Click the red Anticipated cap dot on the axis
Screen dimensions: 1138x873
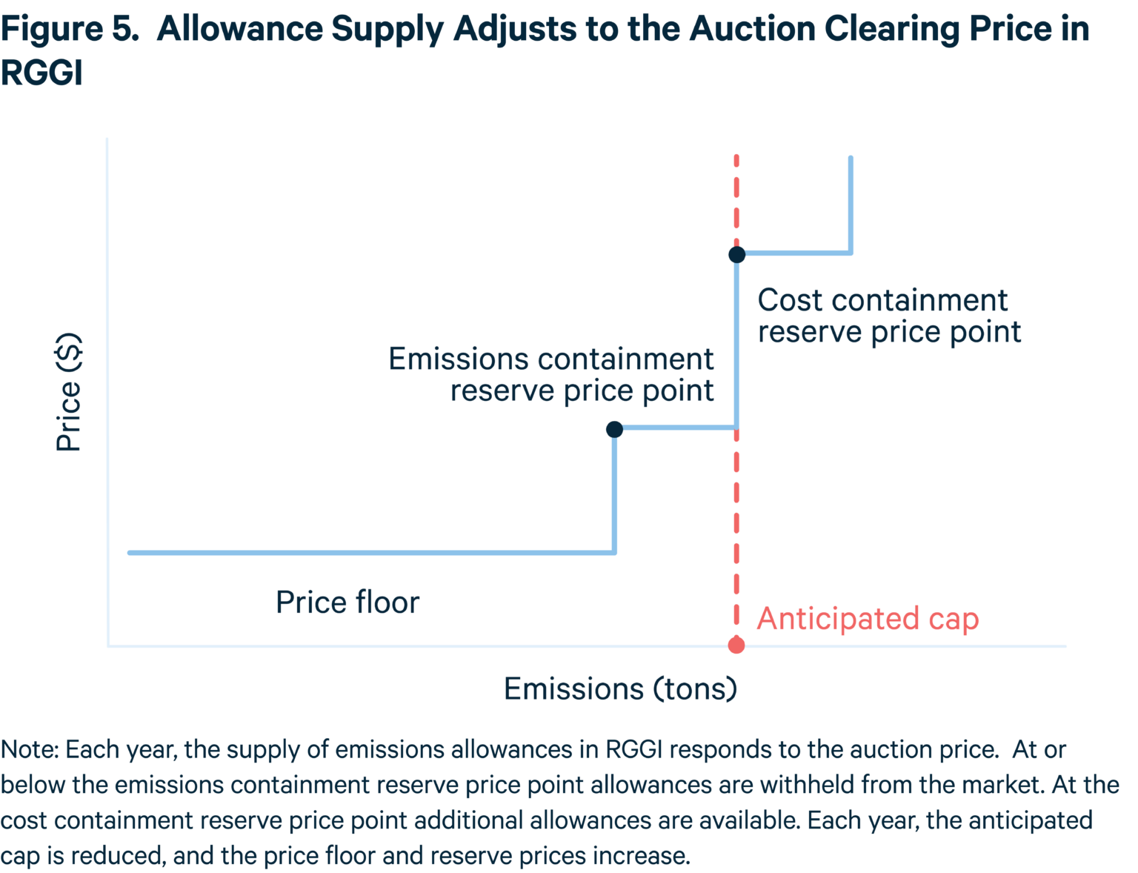(736, 645)
